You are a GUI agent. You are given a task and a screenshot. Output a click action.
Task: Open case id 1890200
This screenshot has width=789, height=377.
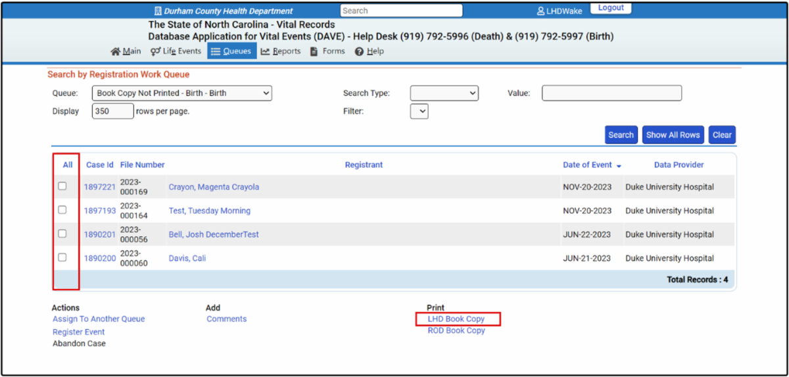click(100, 259)
